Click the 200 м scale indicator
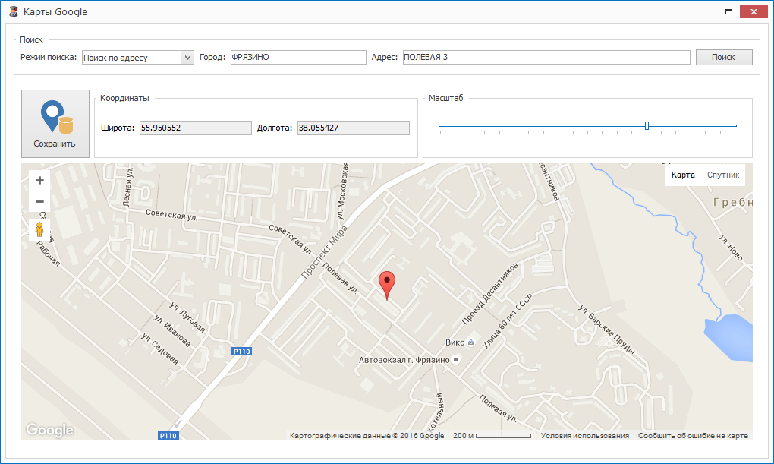 click(492, 436)
